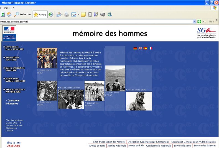Viewport: 219px width, 148px height.
Task: Open the Contact link
Action: coord(9,131)
